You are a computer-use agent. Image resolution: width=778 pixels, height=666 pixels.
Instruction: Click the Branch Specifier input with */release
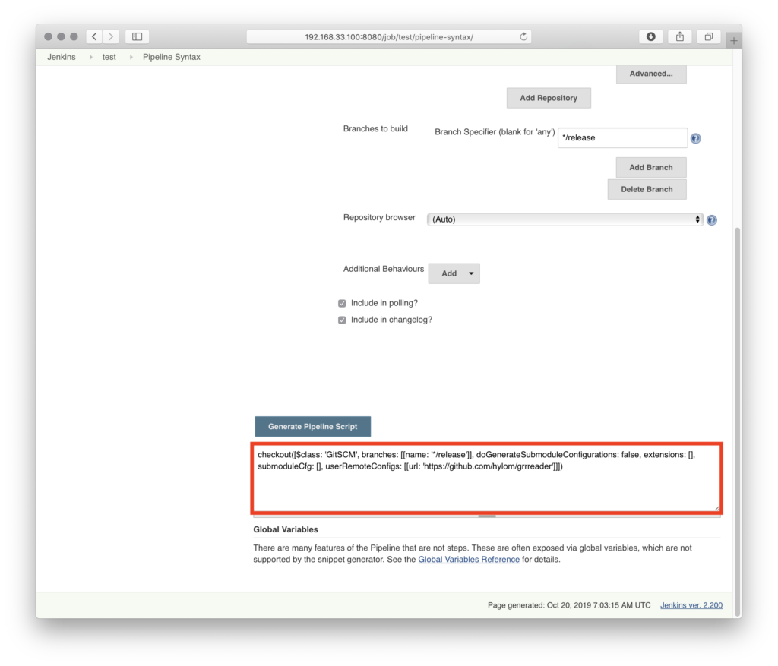623,138
